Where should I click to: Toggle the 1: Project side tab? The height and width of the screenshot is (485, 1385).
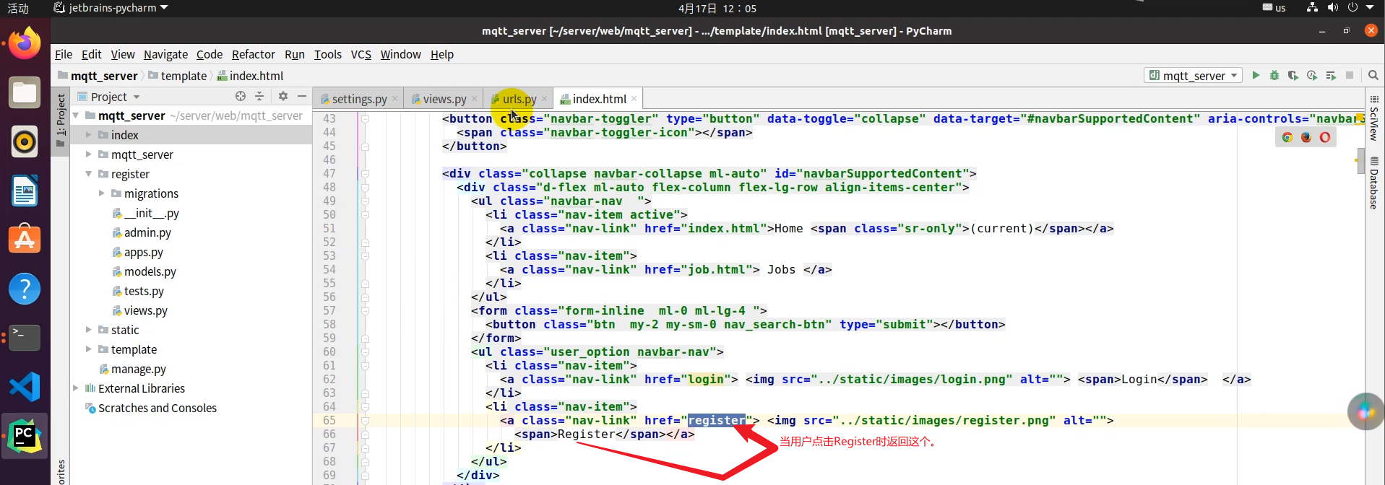[x=61, y=120]
